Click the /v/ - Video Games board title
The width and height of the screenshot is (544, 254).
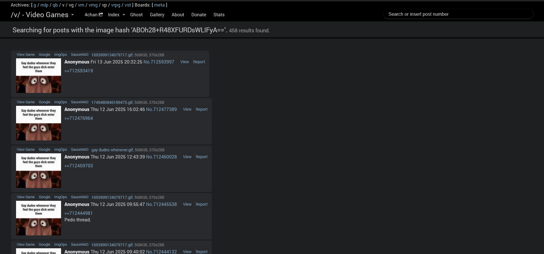pos(40,15)
